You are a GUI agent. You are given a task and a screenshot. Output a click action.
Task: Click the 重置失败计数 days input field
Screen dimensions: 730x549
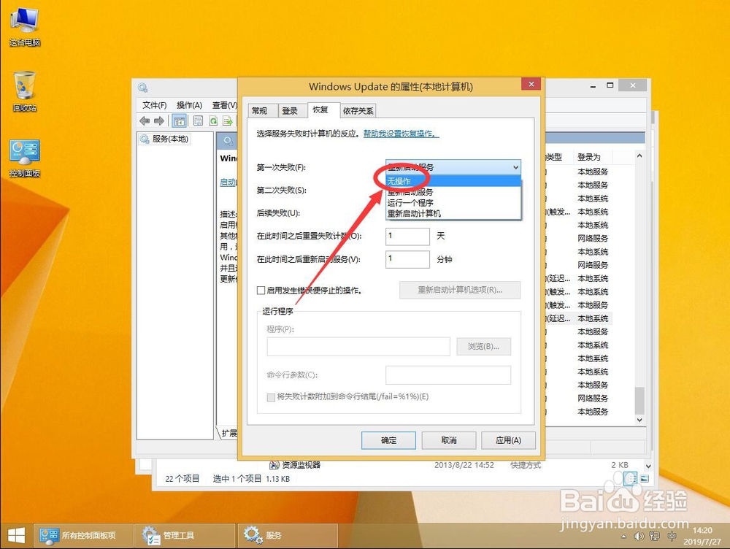[407, 236]
